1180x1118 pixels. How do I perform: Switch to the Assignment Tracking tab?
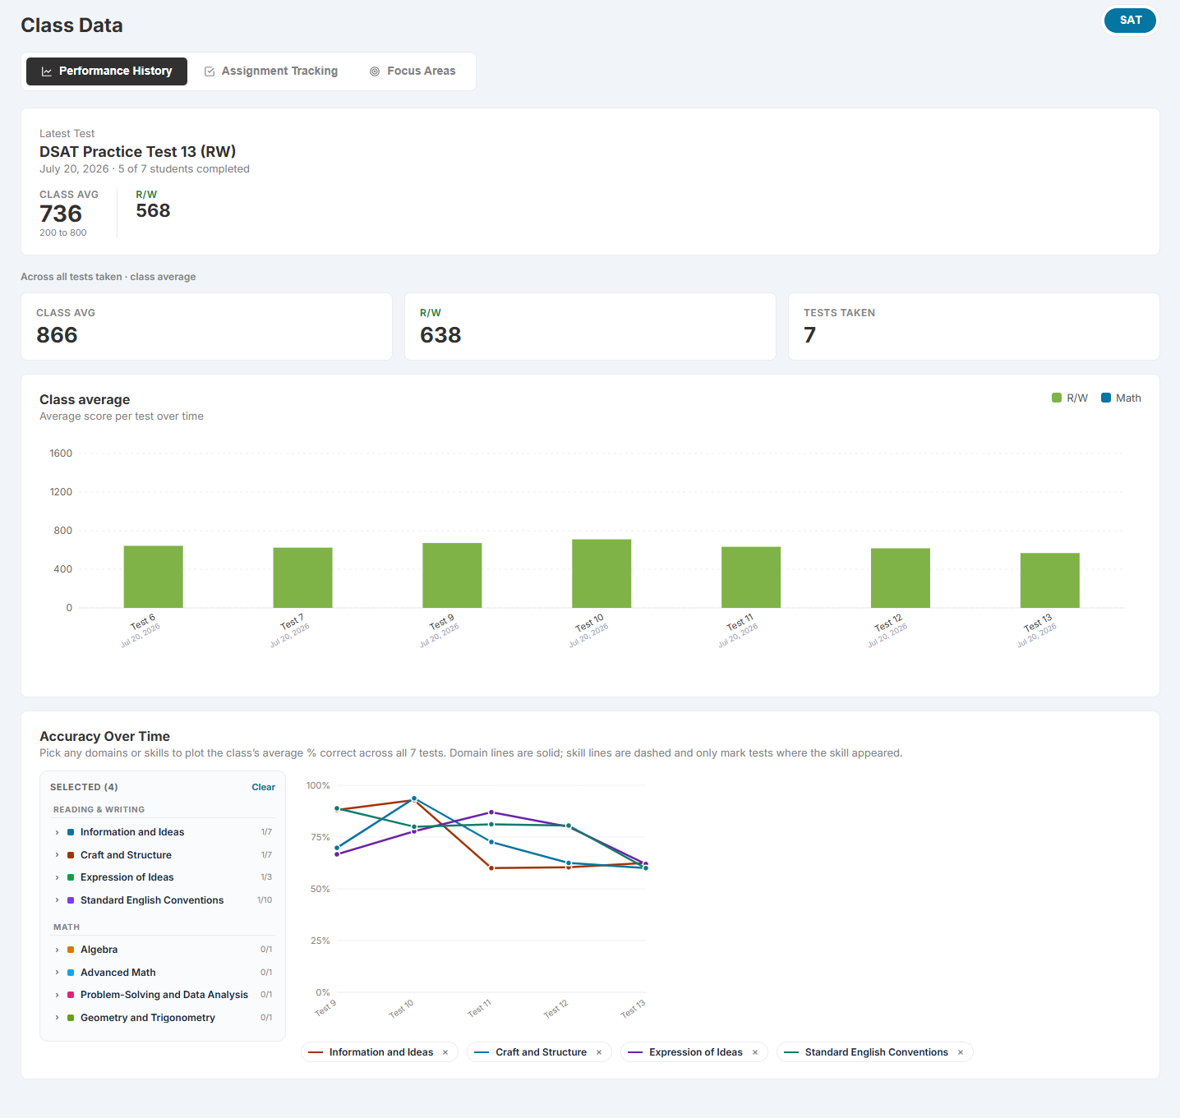[271, 71]
